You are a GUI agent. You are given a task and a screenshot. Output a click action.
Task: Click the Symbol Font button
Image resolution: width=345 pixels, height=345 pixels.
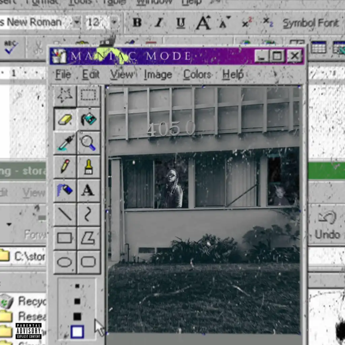(x=310, y=23)
